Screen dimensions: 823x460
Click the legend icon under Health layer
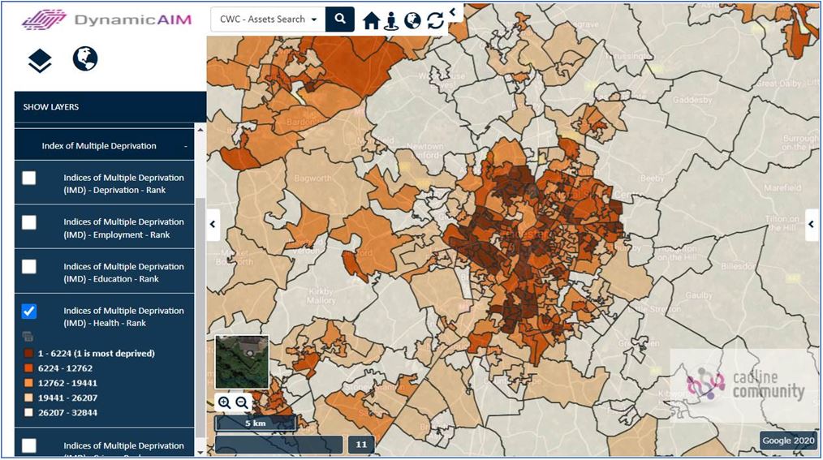coord(28,336)
